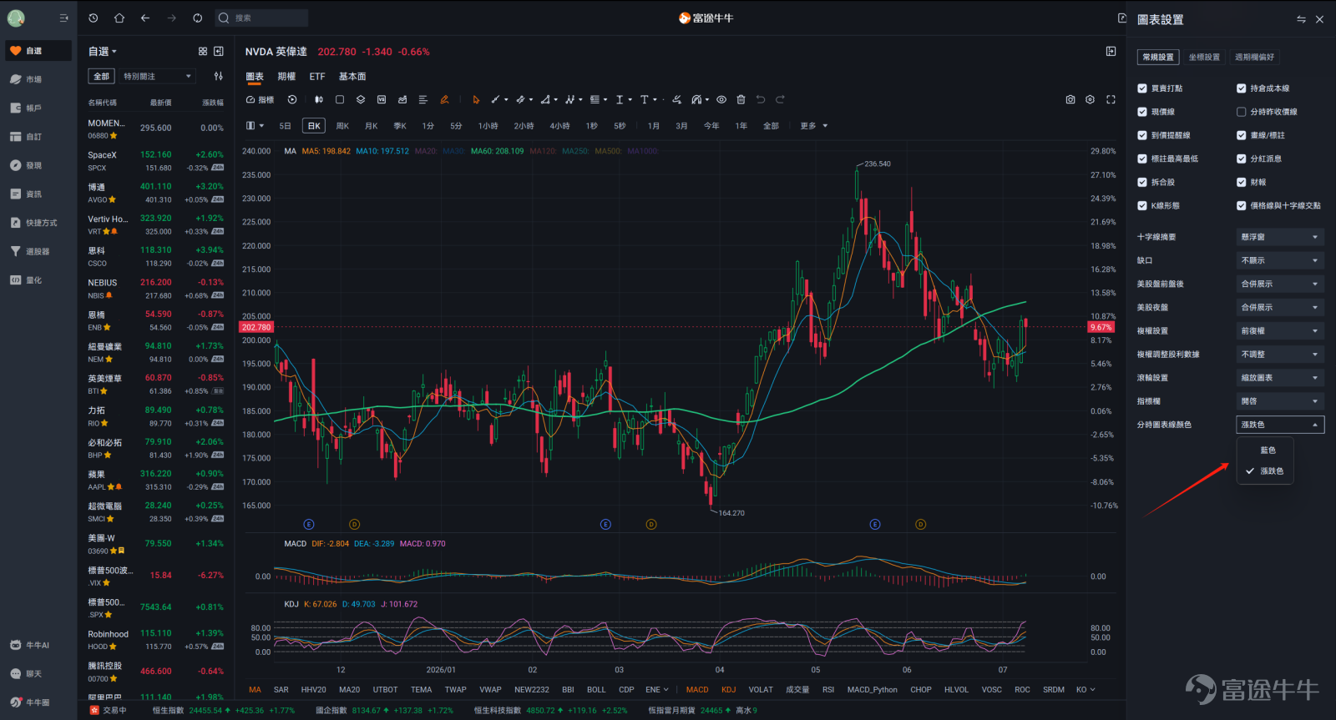Uncheck the 現價線 checkbox
The width and height of the screenshot is (1336, 720).
(x=1142, y=112)
